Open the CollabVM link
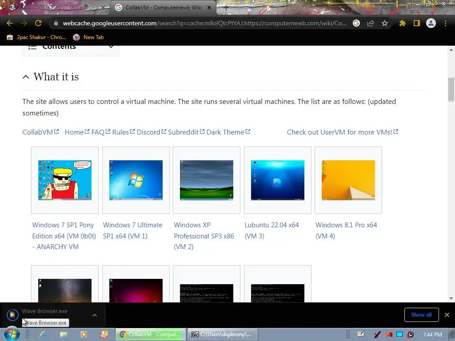 pos(40,132)
